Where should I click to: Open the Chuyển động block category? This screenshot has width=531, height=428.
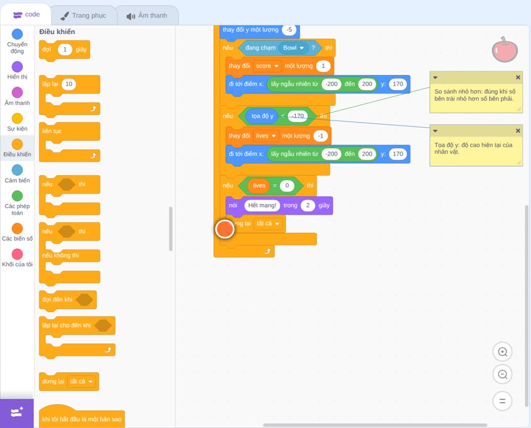point(17,41)
